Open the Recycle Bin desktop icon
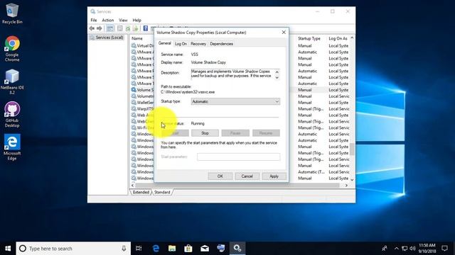 [x=12, y=13]
